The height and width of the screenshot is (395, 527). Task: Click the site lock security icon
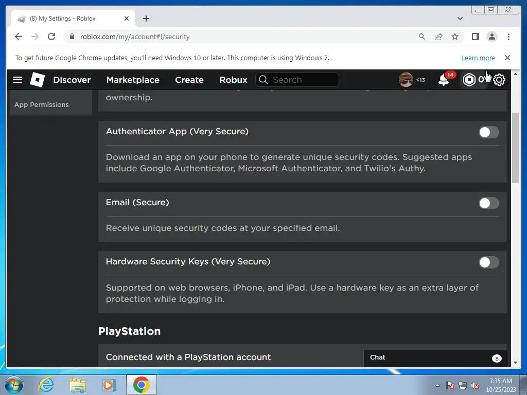(72, 37)
